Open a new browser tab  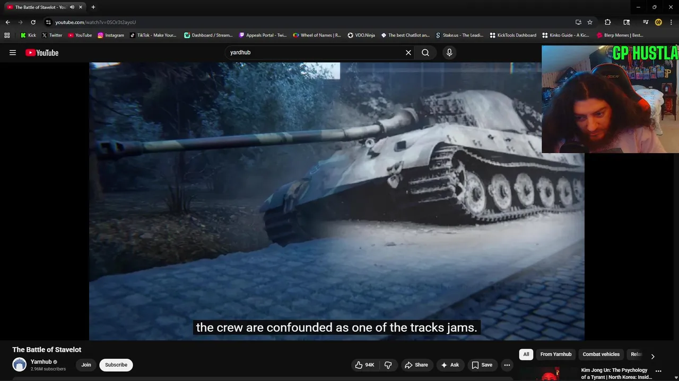93,7
